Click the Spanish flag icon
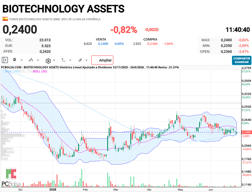This screenshot has height=192, width=252. coord(5,19)
